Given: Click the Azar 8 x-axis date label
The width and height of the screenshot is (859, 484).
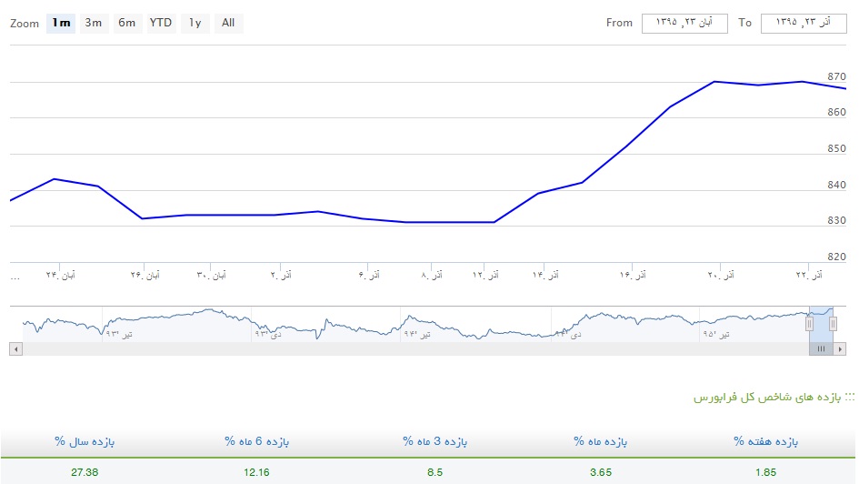Looking at the screenshot, I should tap(432, 275).
